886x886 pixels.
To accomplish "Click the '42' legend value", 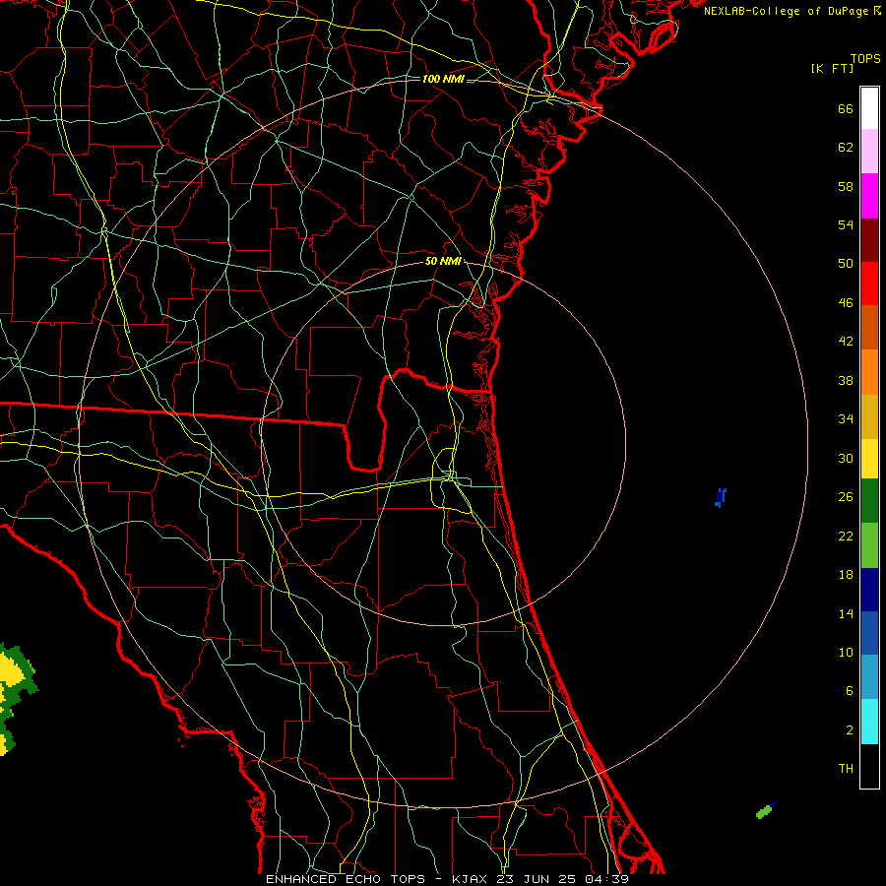I will point(846,342).
